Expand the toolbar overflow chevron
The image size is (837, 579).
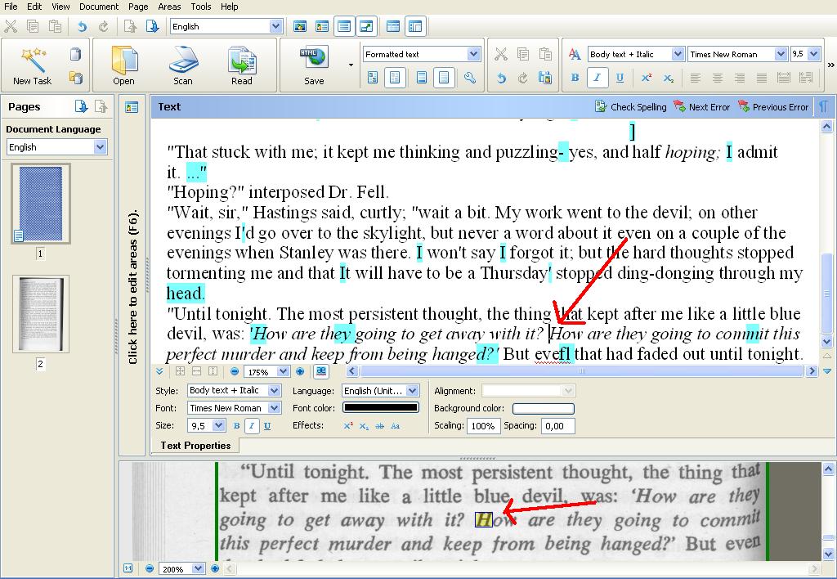click(x=830, y=65)
